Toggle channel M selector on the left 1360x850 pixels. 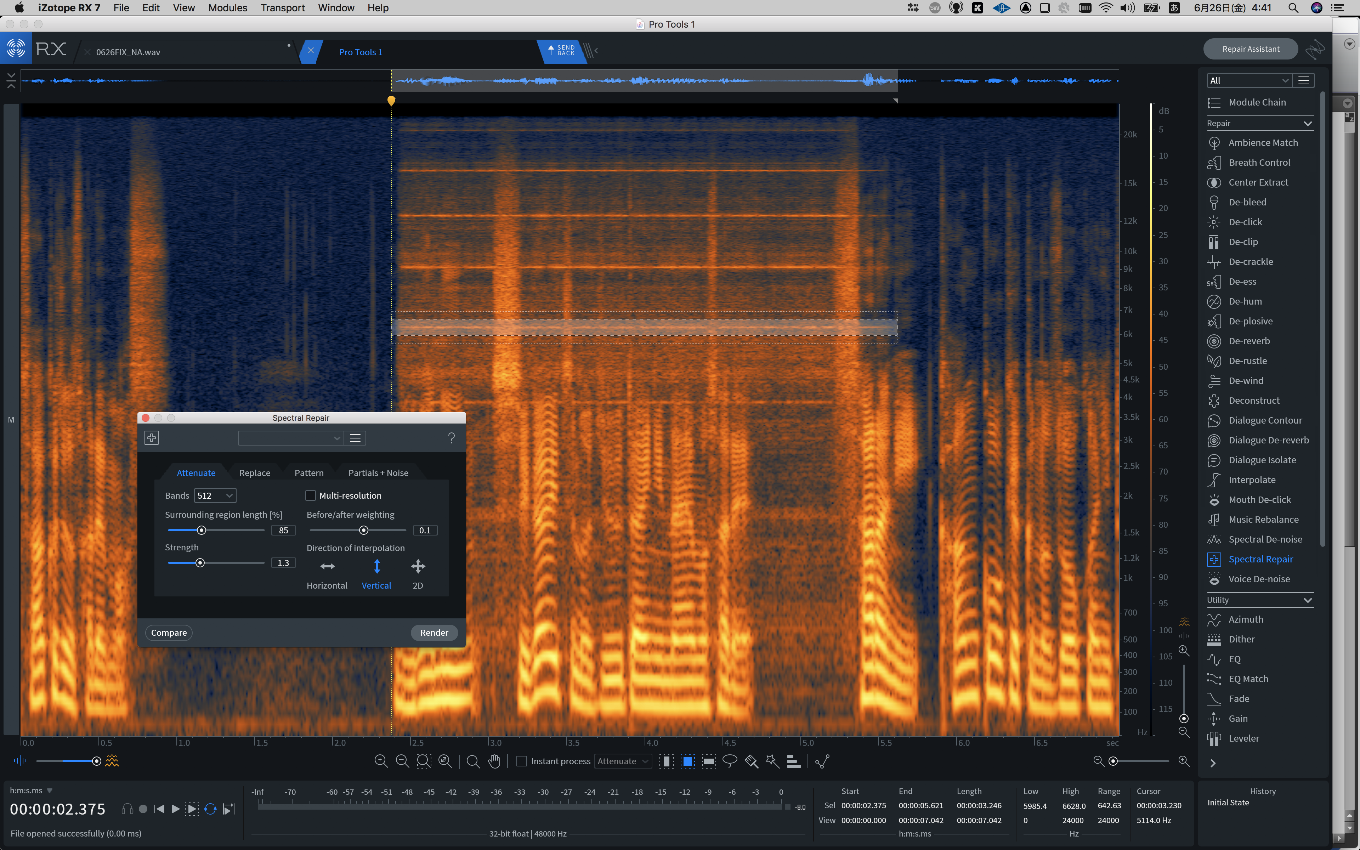(x=11, y=420)
